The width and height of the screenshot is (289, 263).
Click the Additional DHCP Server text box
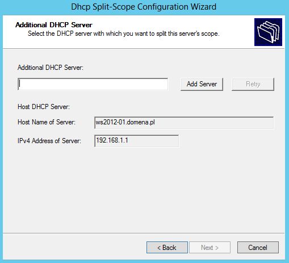(x=93, y=84)
